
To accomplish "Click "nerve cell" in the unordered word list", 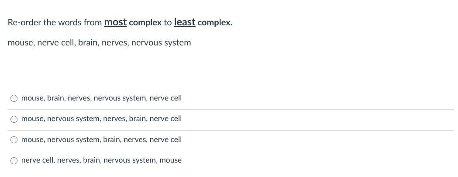I will coord(55,43).
